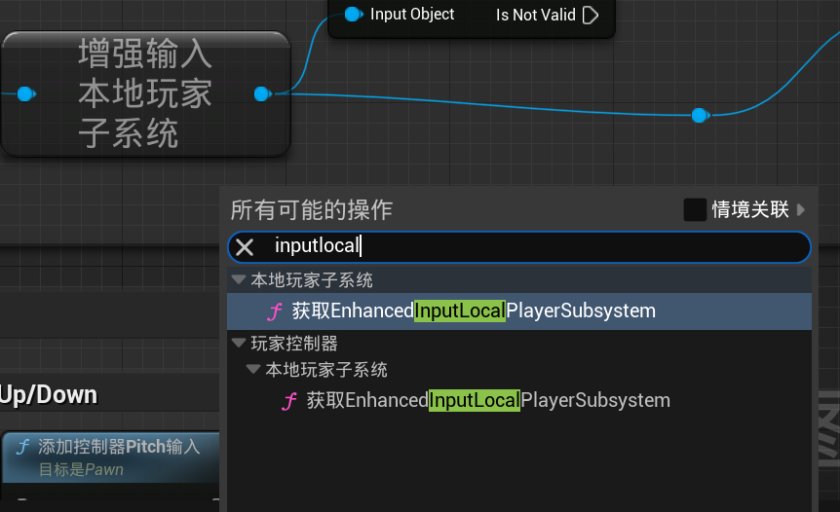The height and width of the screenshot is (512, 840).
Task: Click the 所有可能的操作 menu title
Action: coord(311,209)
